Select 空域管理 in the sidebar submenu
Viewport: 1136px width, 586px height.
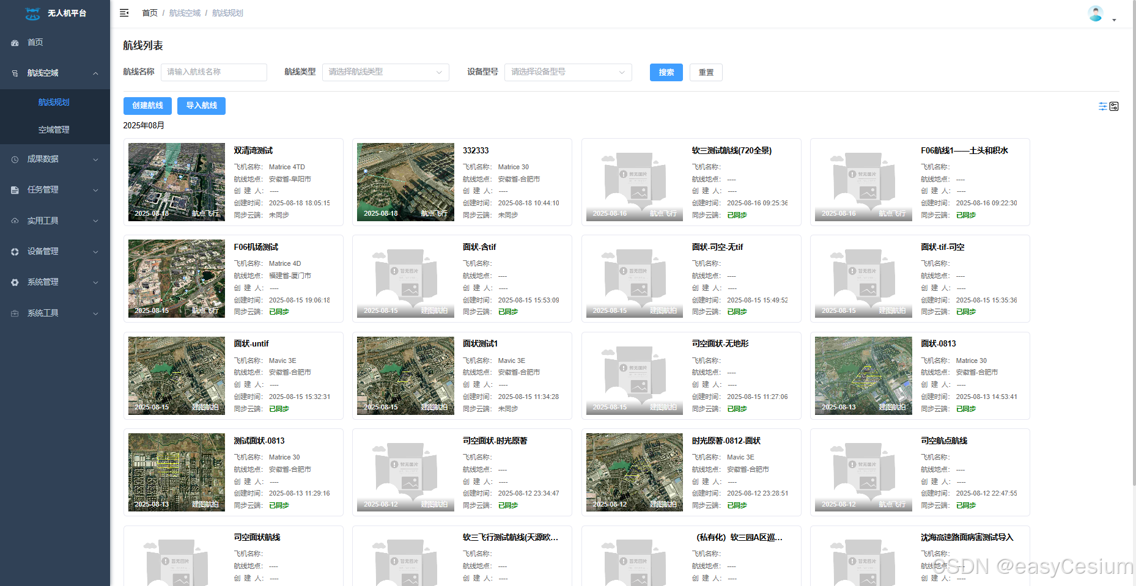click(x=54, y=130)
